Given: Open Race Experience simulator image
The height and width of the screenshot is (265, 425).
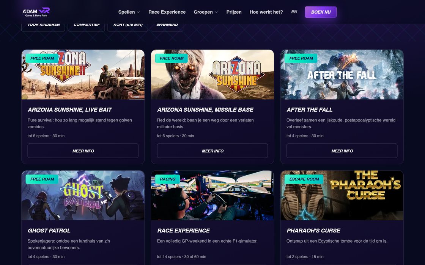Looking at the screenshot, I should pos(212,195).
